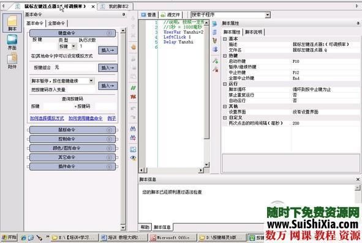The image size is (362, 243).
Task: Select the 两次点击的时间间隔 value 200
Action: click(x=296, y=123)
